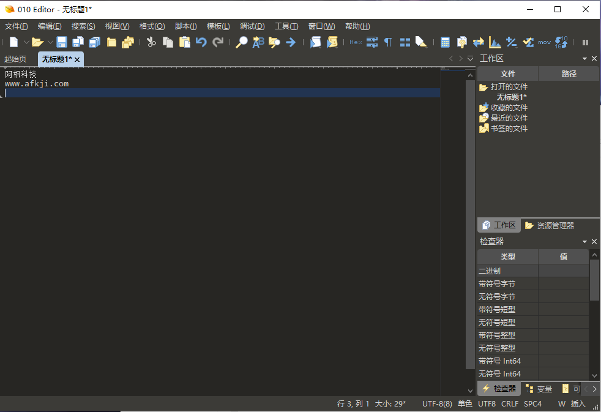Open the 文件(F) menu
Screen dimensions: 601x412
pos(16,26)
